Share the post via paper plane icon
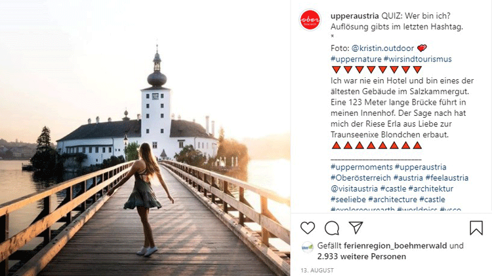This screenshot has width=492, height=276. [x=356, y=228]
